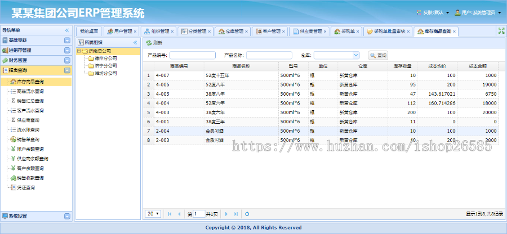
Task: Click the 查询 search button
Action: click(378, 55)
